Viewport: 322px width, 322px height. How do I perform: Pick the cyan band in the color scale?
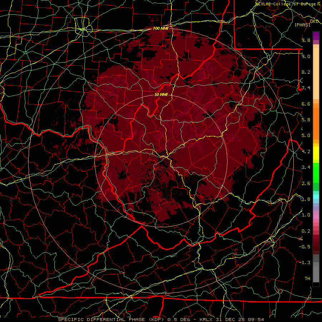(316, 196)
